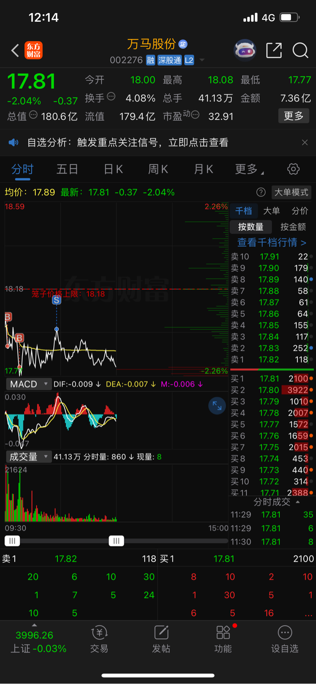Tap the S sell marker on chart
The height and width of the screenshot is (684, 316).
(57, 300)
